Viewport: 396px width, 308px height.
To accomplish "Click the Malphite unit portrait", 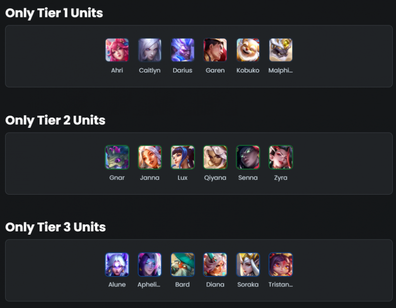I will 281,50.
